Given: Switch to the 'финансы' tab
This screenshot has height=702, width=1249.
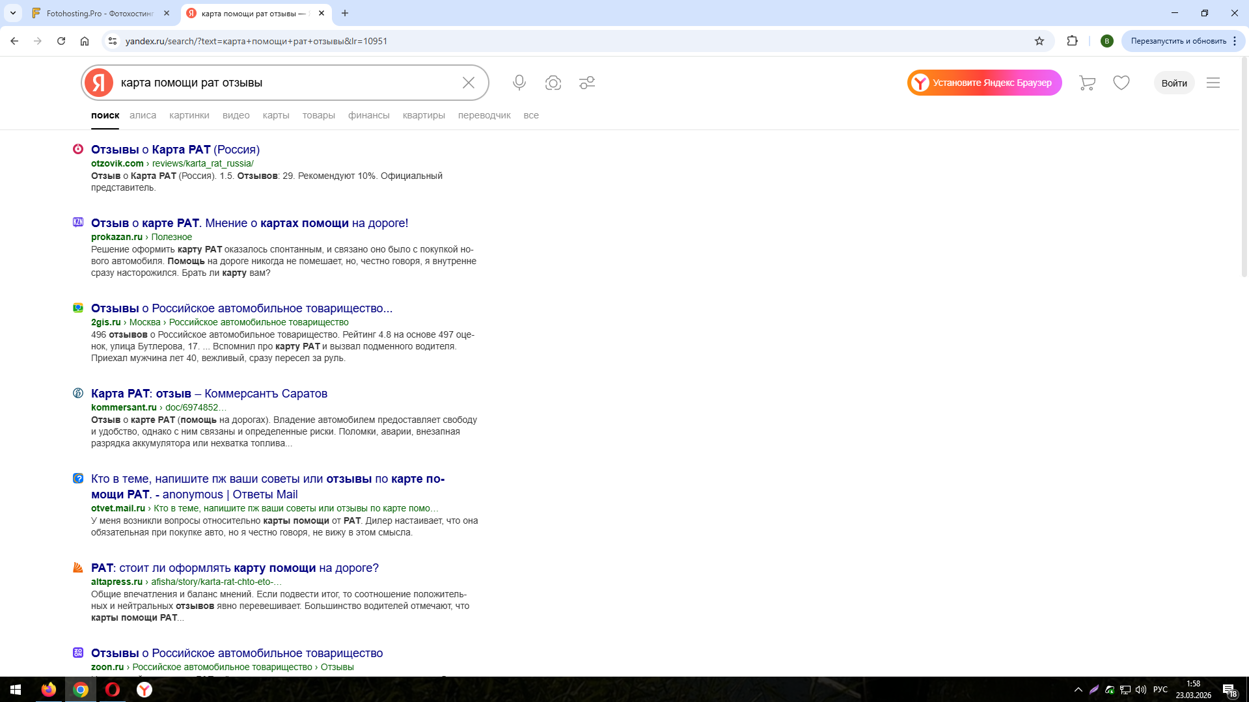Looking at the screenshot, I should pyautogui.click(x=369, y=115).
